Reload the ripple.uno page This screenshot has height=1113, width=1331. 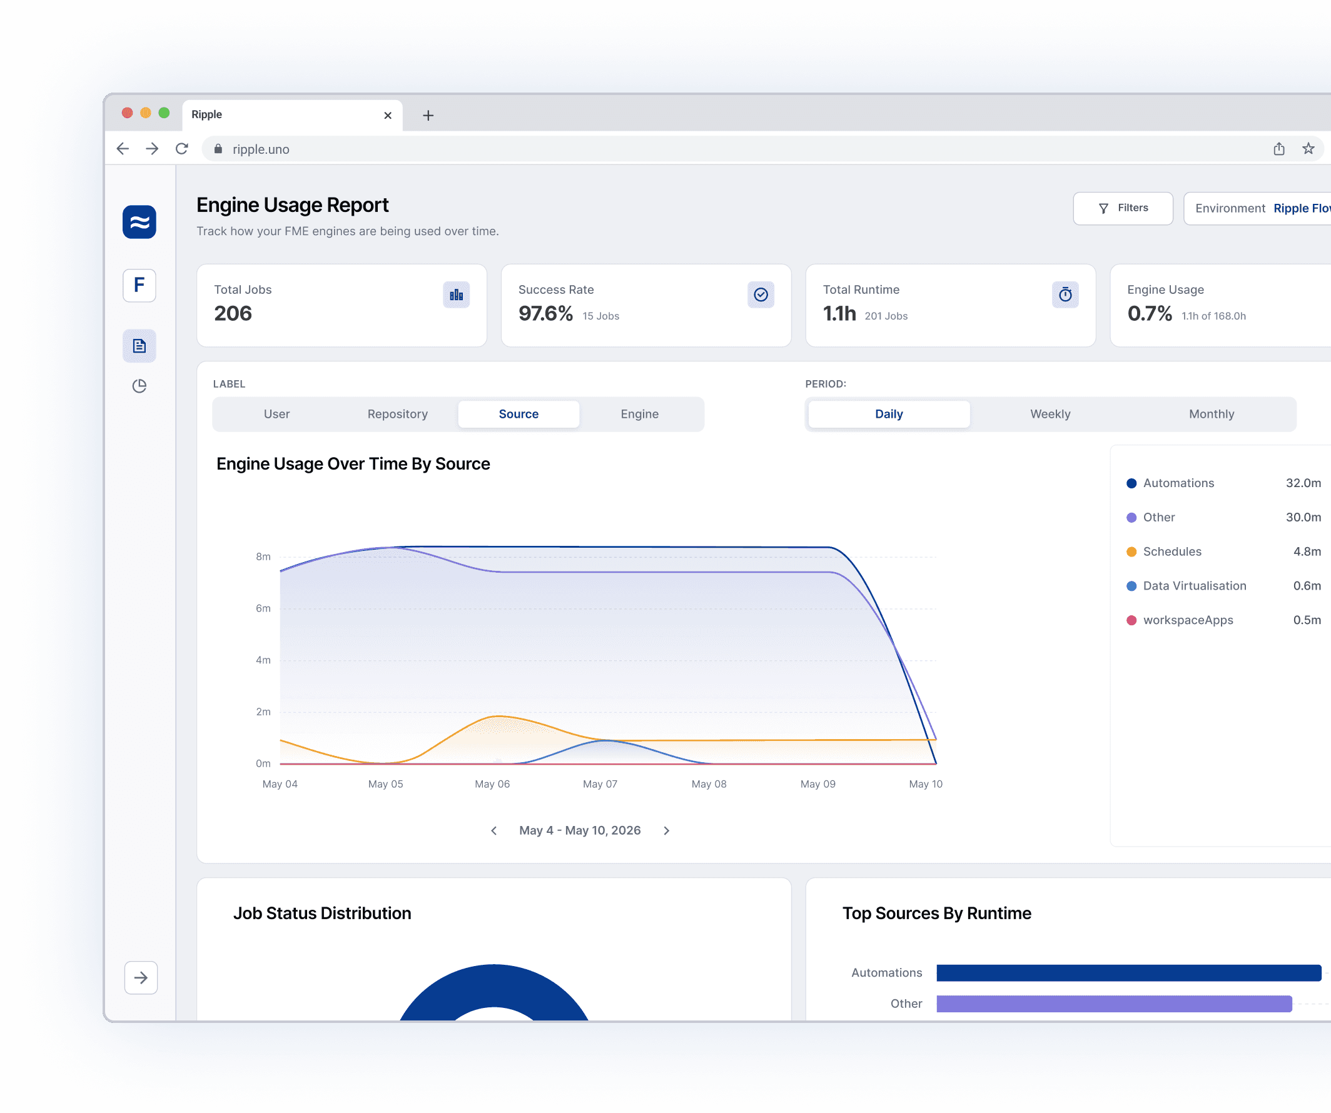coord(182,149)
